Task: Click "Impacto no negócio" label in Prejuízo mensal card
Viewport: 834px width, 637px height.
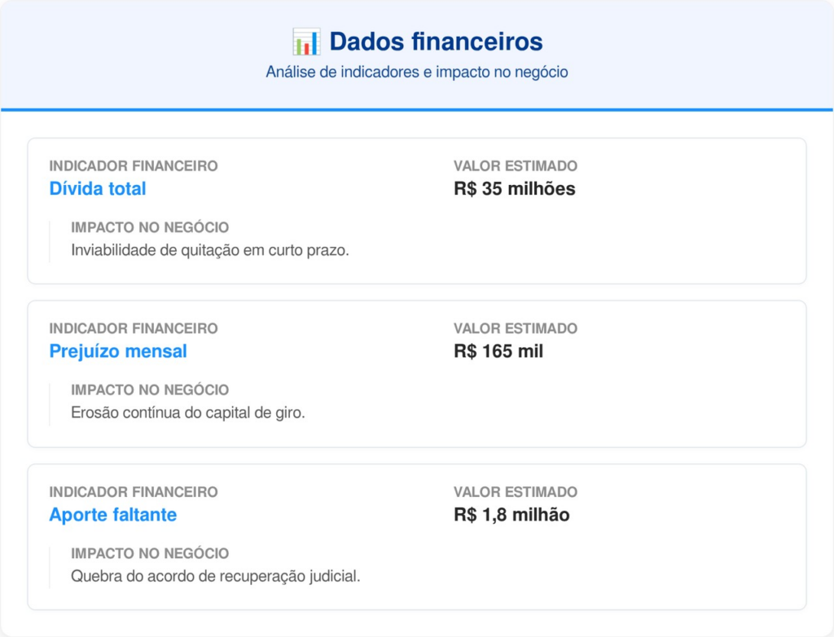Action: [x=150, y=390]
